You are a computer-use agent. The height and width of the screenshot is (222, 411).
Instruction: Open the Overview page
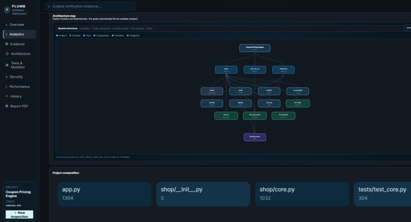19,24
